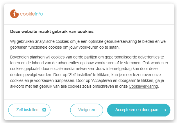The image size is (177, 123).
Task: Click the line starting 'Wij gebruiken analytische cookies'
Action: coord(87,41)
